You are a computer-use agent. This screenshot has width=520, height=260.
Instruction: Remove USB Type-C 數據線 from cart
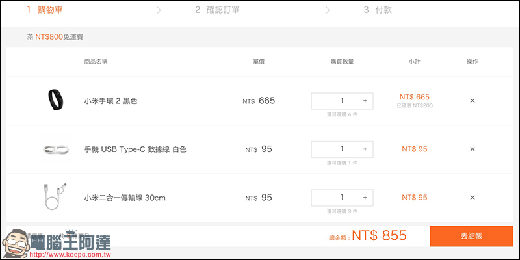click(x=473, y=149)
